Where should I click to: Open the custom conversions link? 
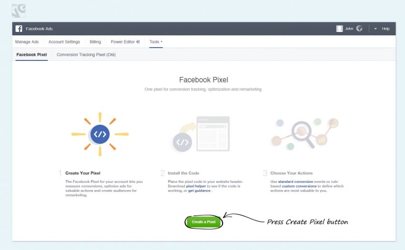[299, 186]
